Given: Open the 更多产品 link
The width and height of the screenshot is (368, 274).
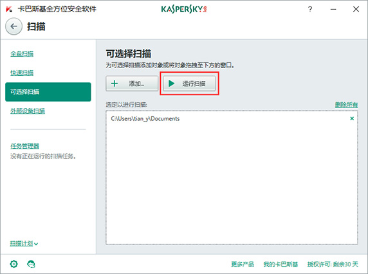Looking at the screenshot, I should (243, 264).
